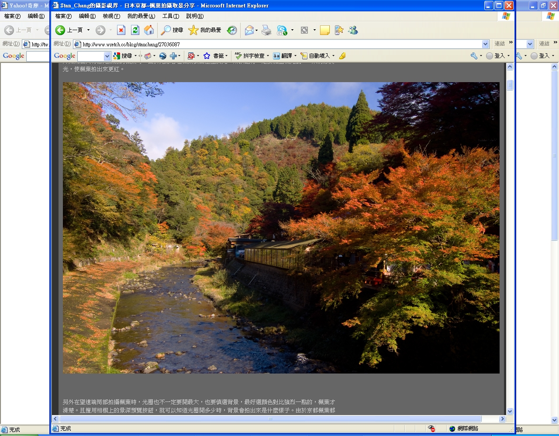559x436 pixels.
Task: Click the vertical scrollbar thumb of the page
Action: coord(510,85)
